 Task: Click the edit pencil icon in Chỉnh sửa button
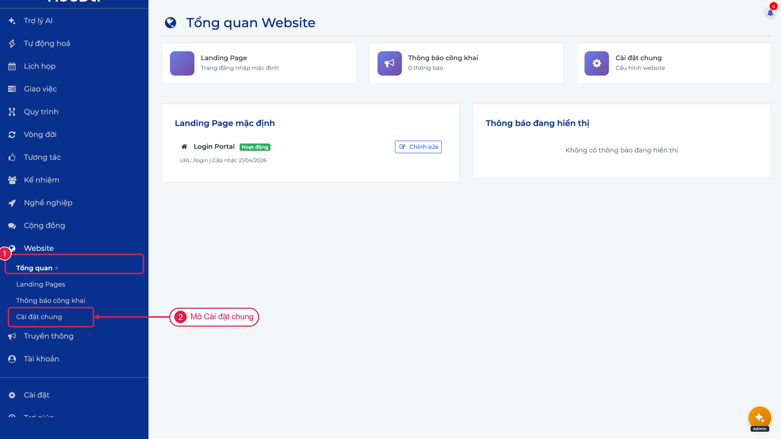[x=403, y=147]
